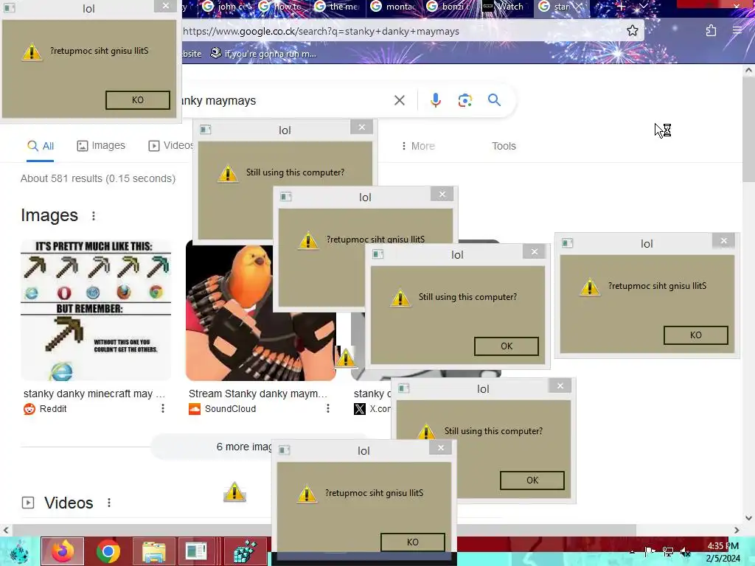Image resolution: width=755 pixels, height=566 pixels.
Task: Click KO in the bottom lol dialog
Action: click(x=413, y=542)
